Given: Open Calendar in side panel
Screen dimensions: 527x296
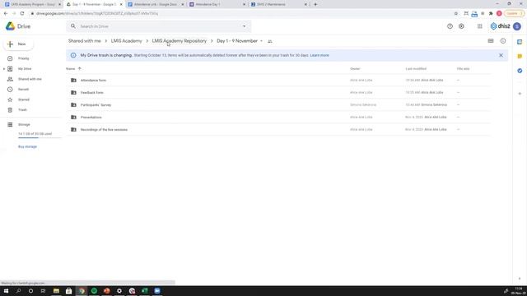Looking at the screenshot, I should (520, 42).
